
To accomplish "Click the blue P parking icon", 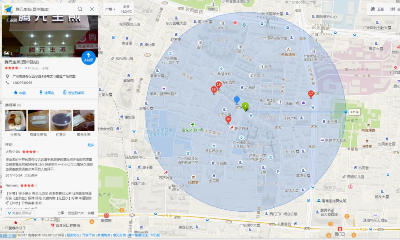I will 278,172.
